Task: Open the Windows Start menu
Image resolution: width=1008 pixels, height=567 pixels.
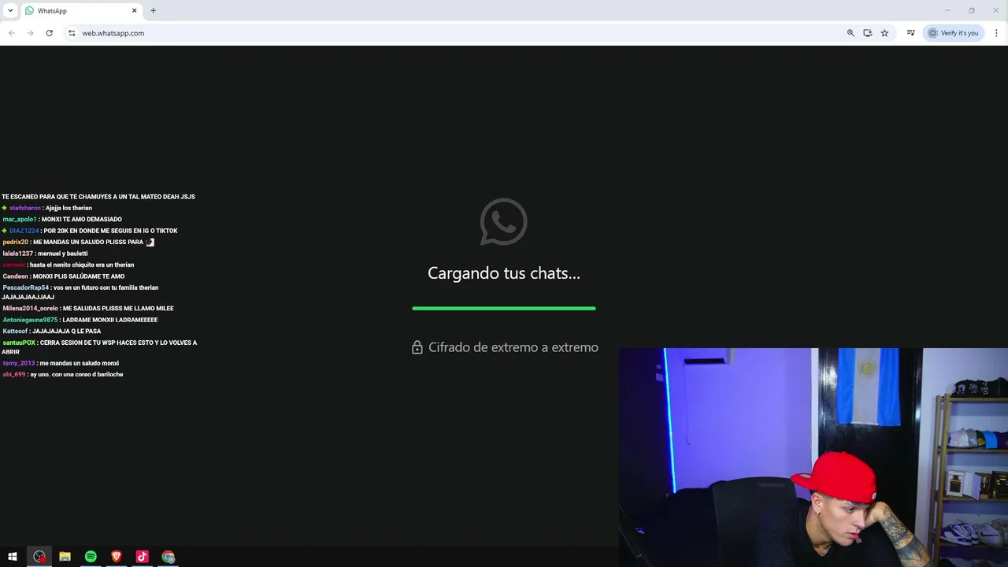Action: (13, 557)
